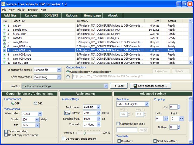Select the custom output directory radio button
This screenshot has width=194, height=145.
(68, 77)
